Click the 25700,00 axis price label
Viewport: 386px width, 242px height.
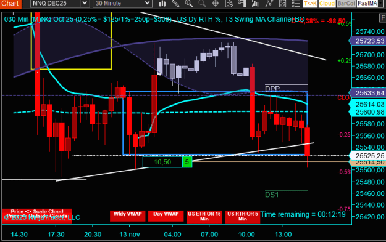(370, 55)
